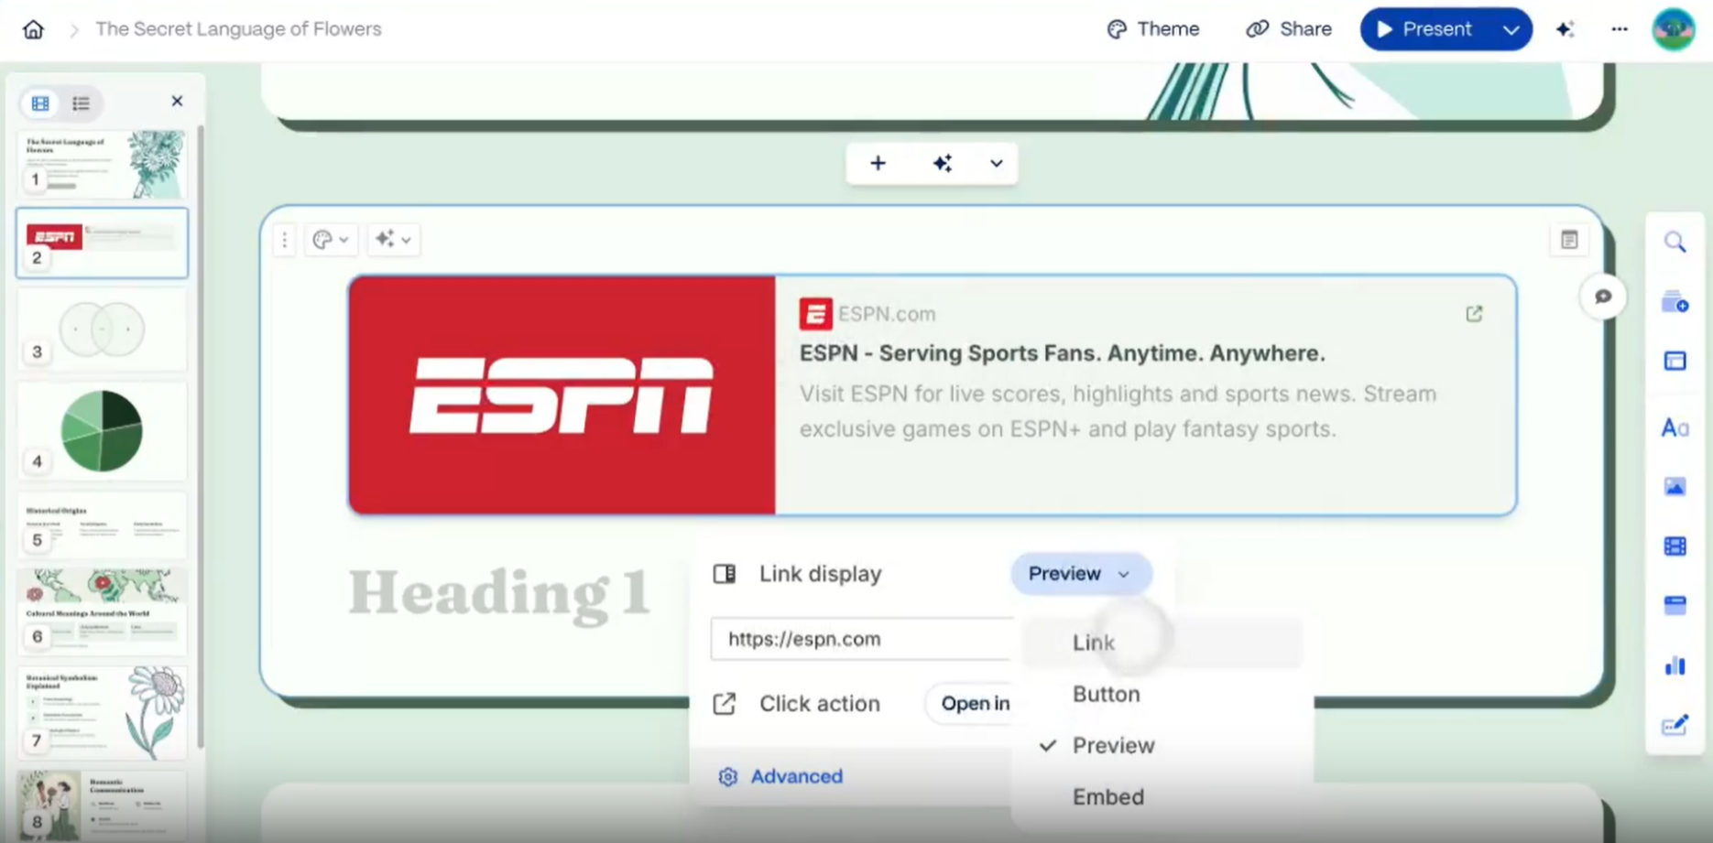
Task: Select the checked Preview display option
Action: pyautogui.click(x=1113, y=745)
